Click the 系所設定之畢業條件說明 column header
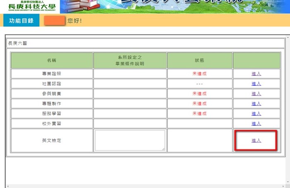 pyautogui.click(x=130, y=60)
